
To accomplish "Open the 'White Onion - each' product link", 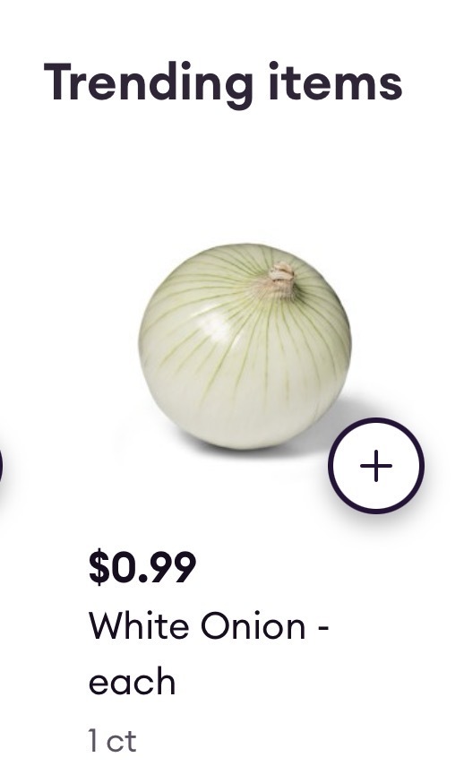I will 209,654.
